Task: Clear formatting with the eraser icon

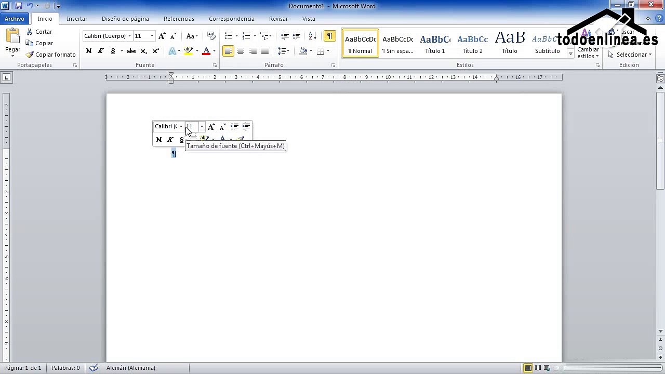Action: coord(211,36)
